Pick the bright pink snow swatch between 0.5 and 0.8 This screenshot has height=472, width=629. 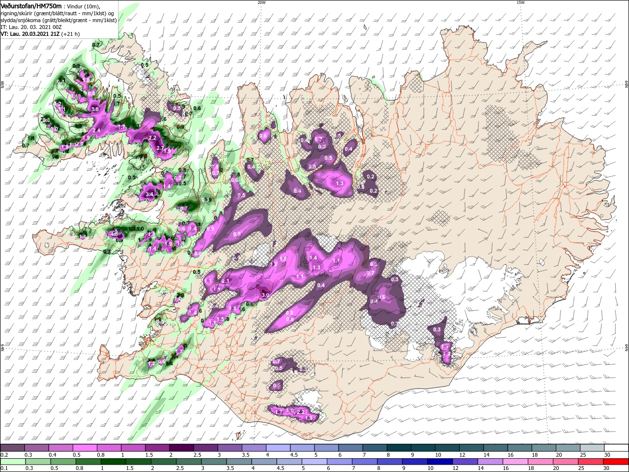pyautogui.click(x=85, y=449)
